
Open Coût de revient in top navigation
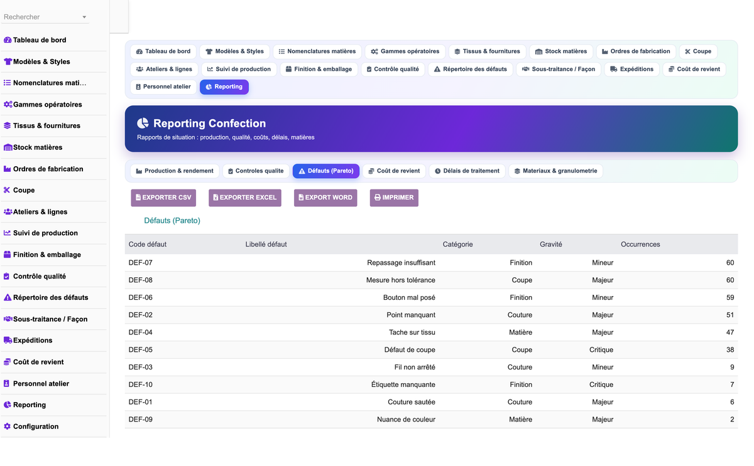tap(694, 69)
